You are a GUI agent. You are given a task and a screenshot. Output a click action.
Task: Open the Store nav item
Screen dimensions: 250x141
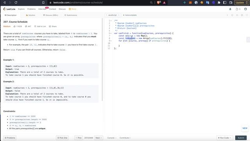(x=73, y=9)
